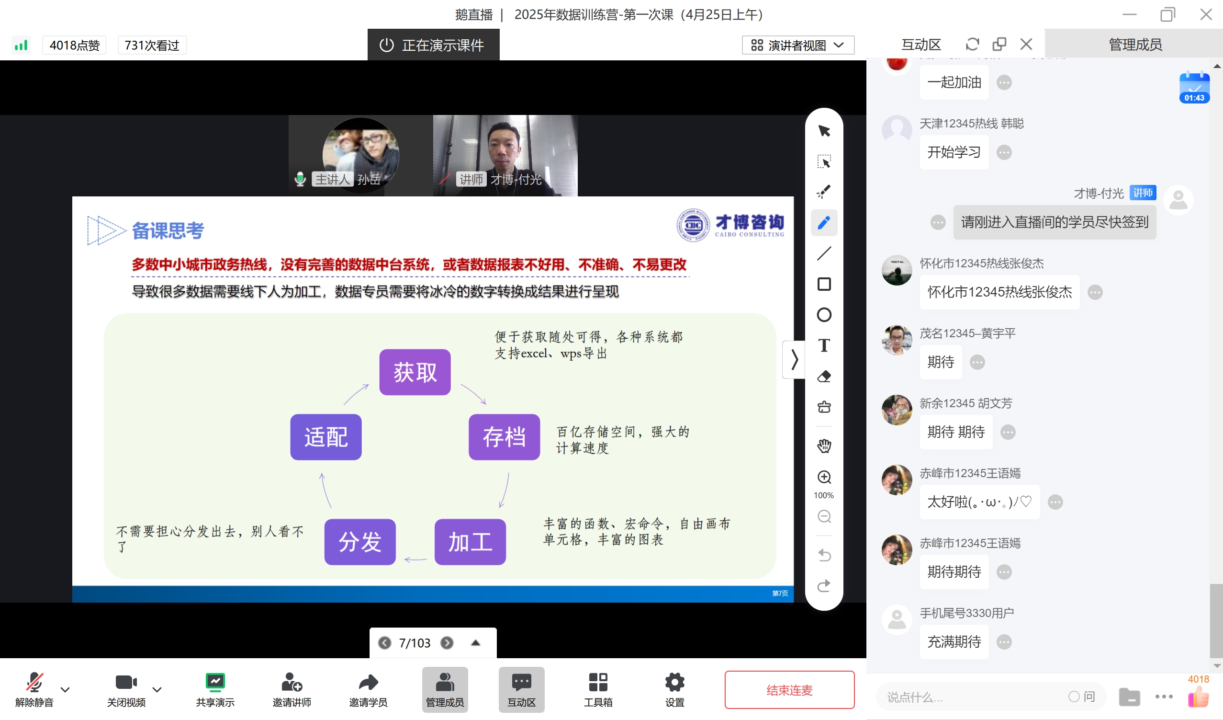Toggle the 问 question radio option
Screen dimensions: 1223x720
click(1074, 696)
